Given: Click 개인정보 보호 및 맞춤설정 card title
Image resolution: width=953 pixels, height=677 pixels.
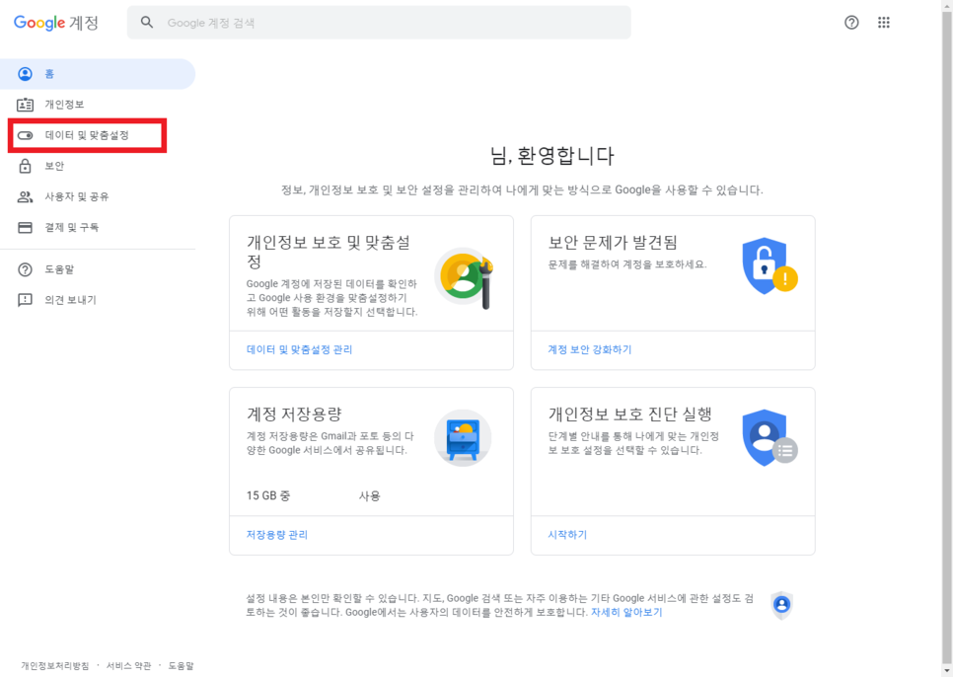Looking at the screenshot, I should [x=329, y=252].
